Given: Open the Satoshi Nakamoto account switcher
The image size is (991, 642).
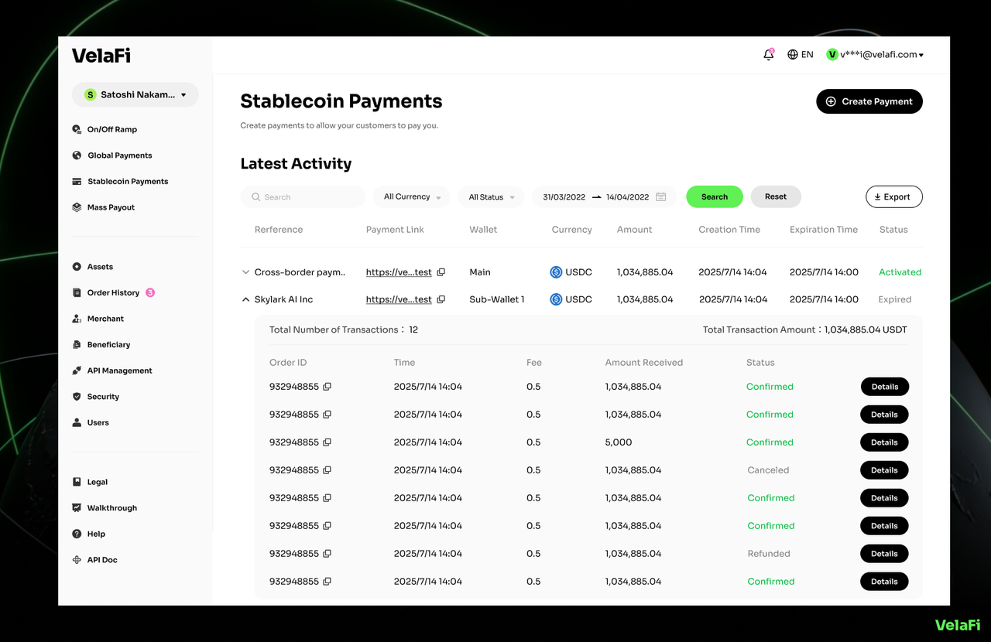Looking at the screenshot, I should (135, 95).
